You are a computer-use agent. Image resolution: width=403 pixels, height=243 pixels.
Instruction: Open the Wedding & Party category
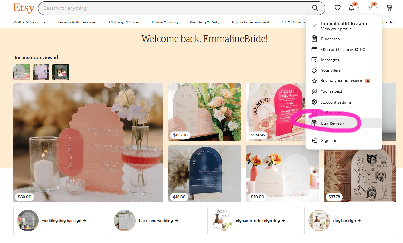tap(204, 22)
